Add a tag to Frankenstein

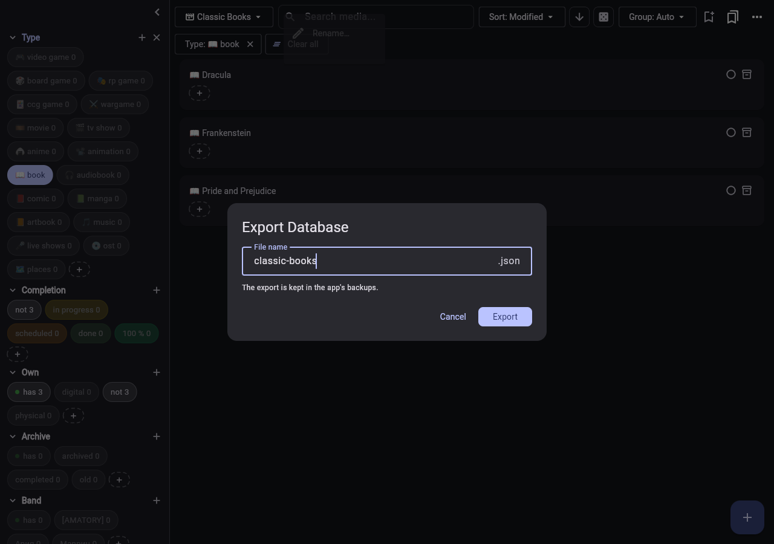pyautogui.click(x=200, y=151)
